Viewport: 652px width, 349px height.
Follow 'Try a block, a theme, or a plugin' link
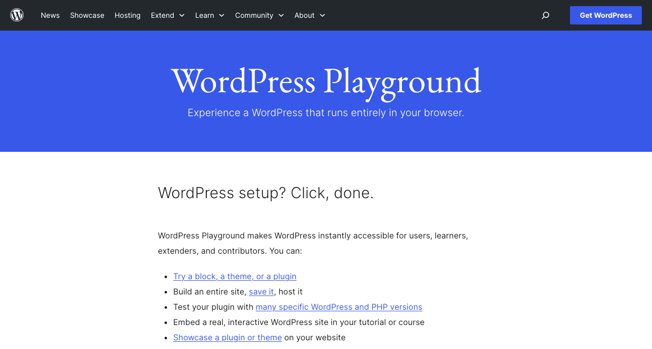pos(235,276)
